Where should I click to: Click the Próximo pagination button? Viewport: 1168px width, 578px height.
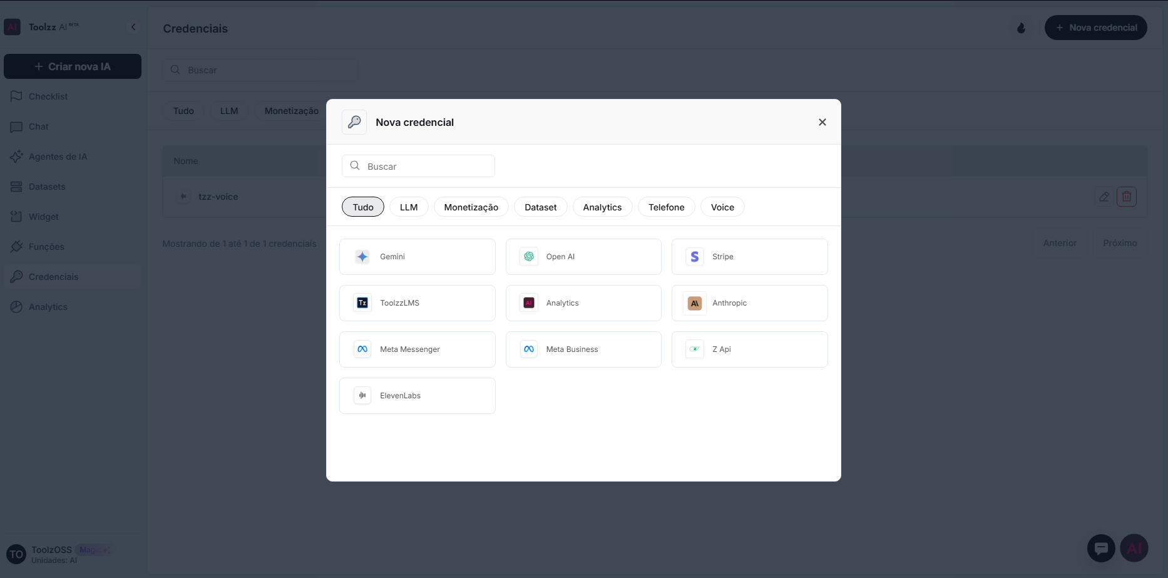(1120, 243)
